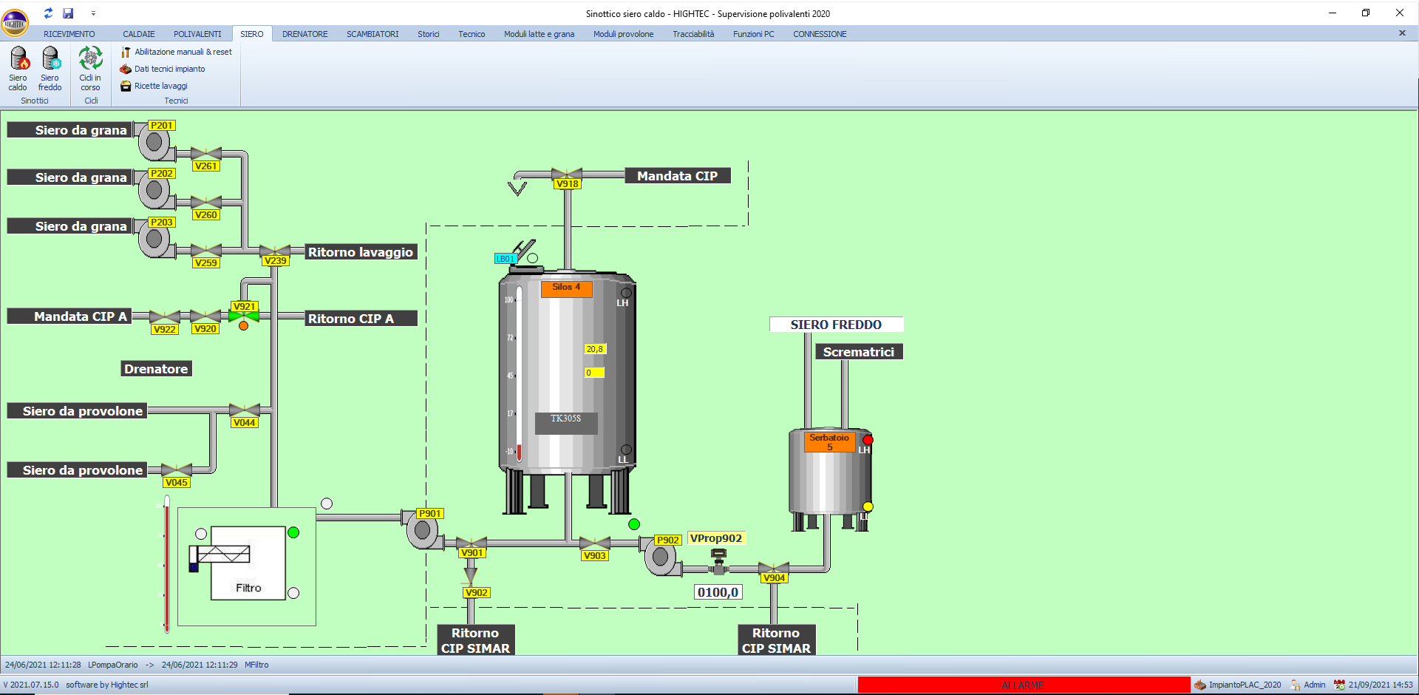Screen dimensions: 1419x695
Task: Click proportional valve VProp902 symbol
Action: click(718, 563)
